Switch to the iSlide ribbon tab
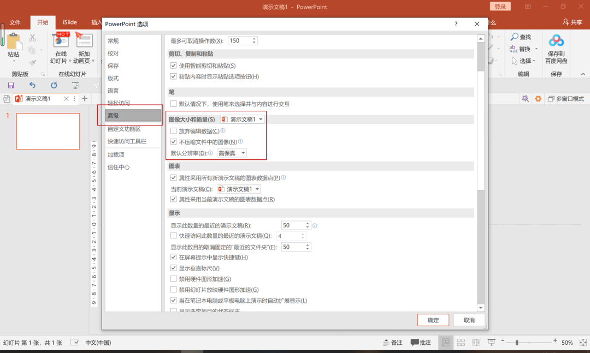The image size is (590, 353). pyautogui.click(x=69, y=22)
